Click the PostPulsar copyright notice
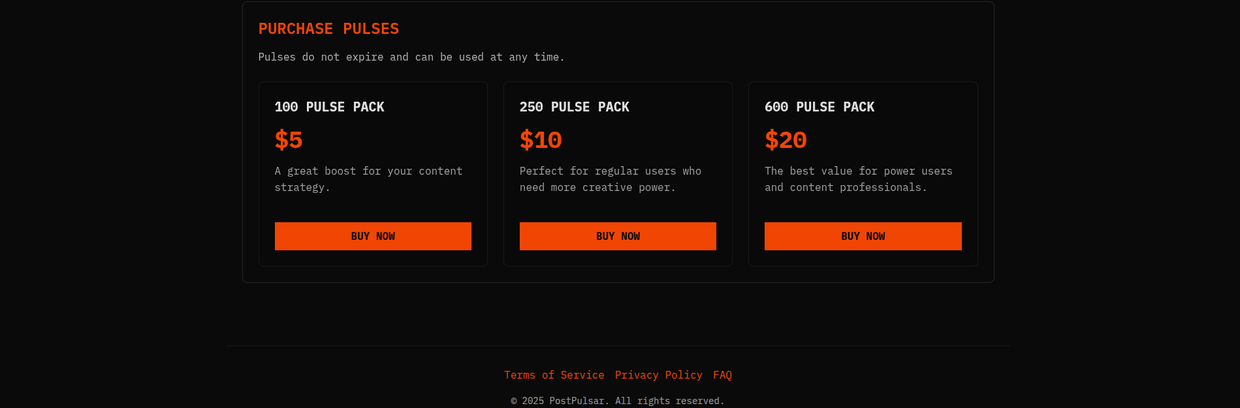 pos(618,401)
